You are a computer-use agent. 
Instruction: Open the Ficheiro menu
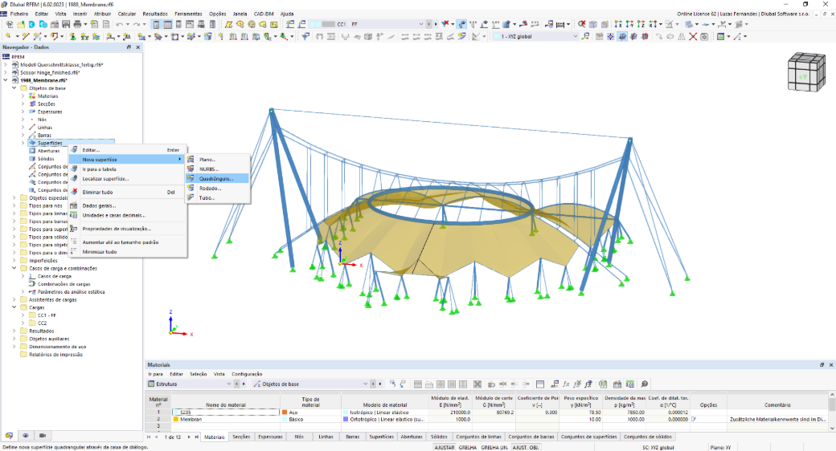(19, 14)
